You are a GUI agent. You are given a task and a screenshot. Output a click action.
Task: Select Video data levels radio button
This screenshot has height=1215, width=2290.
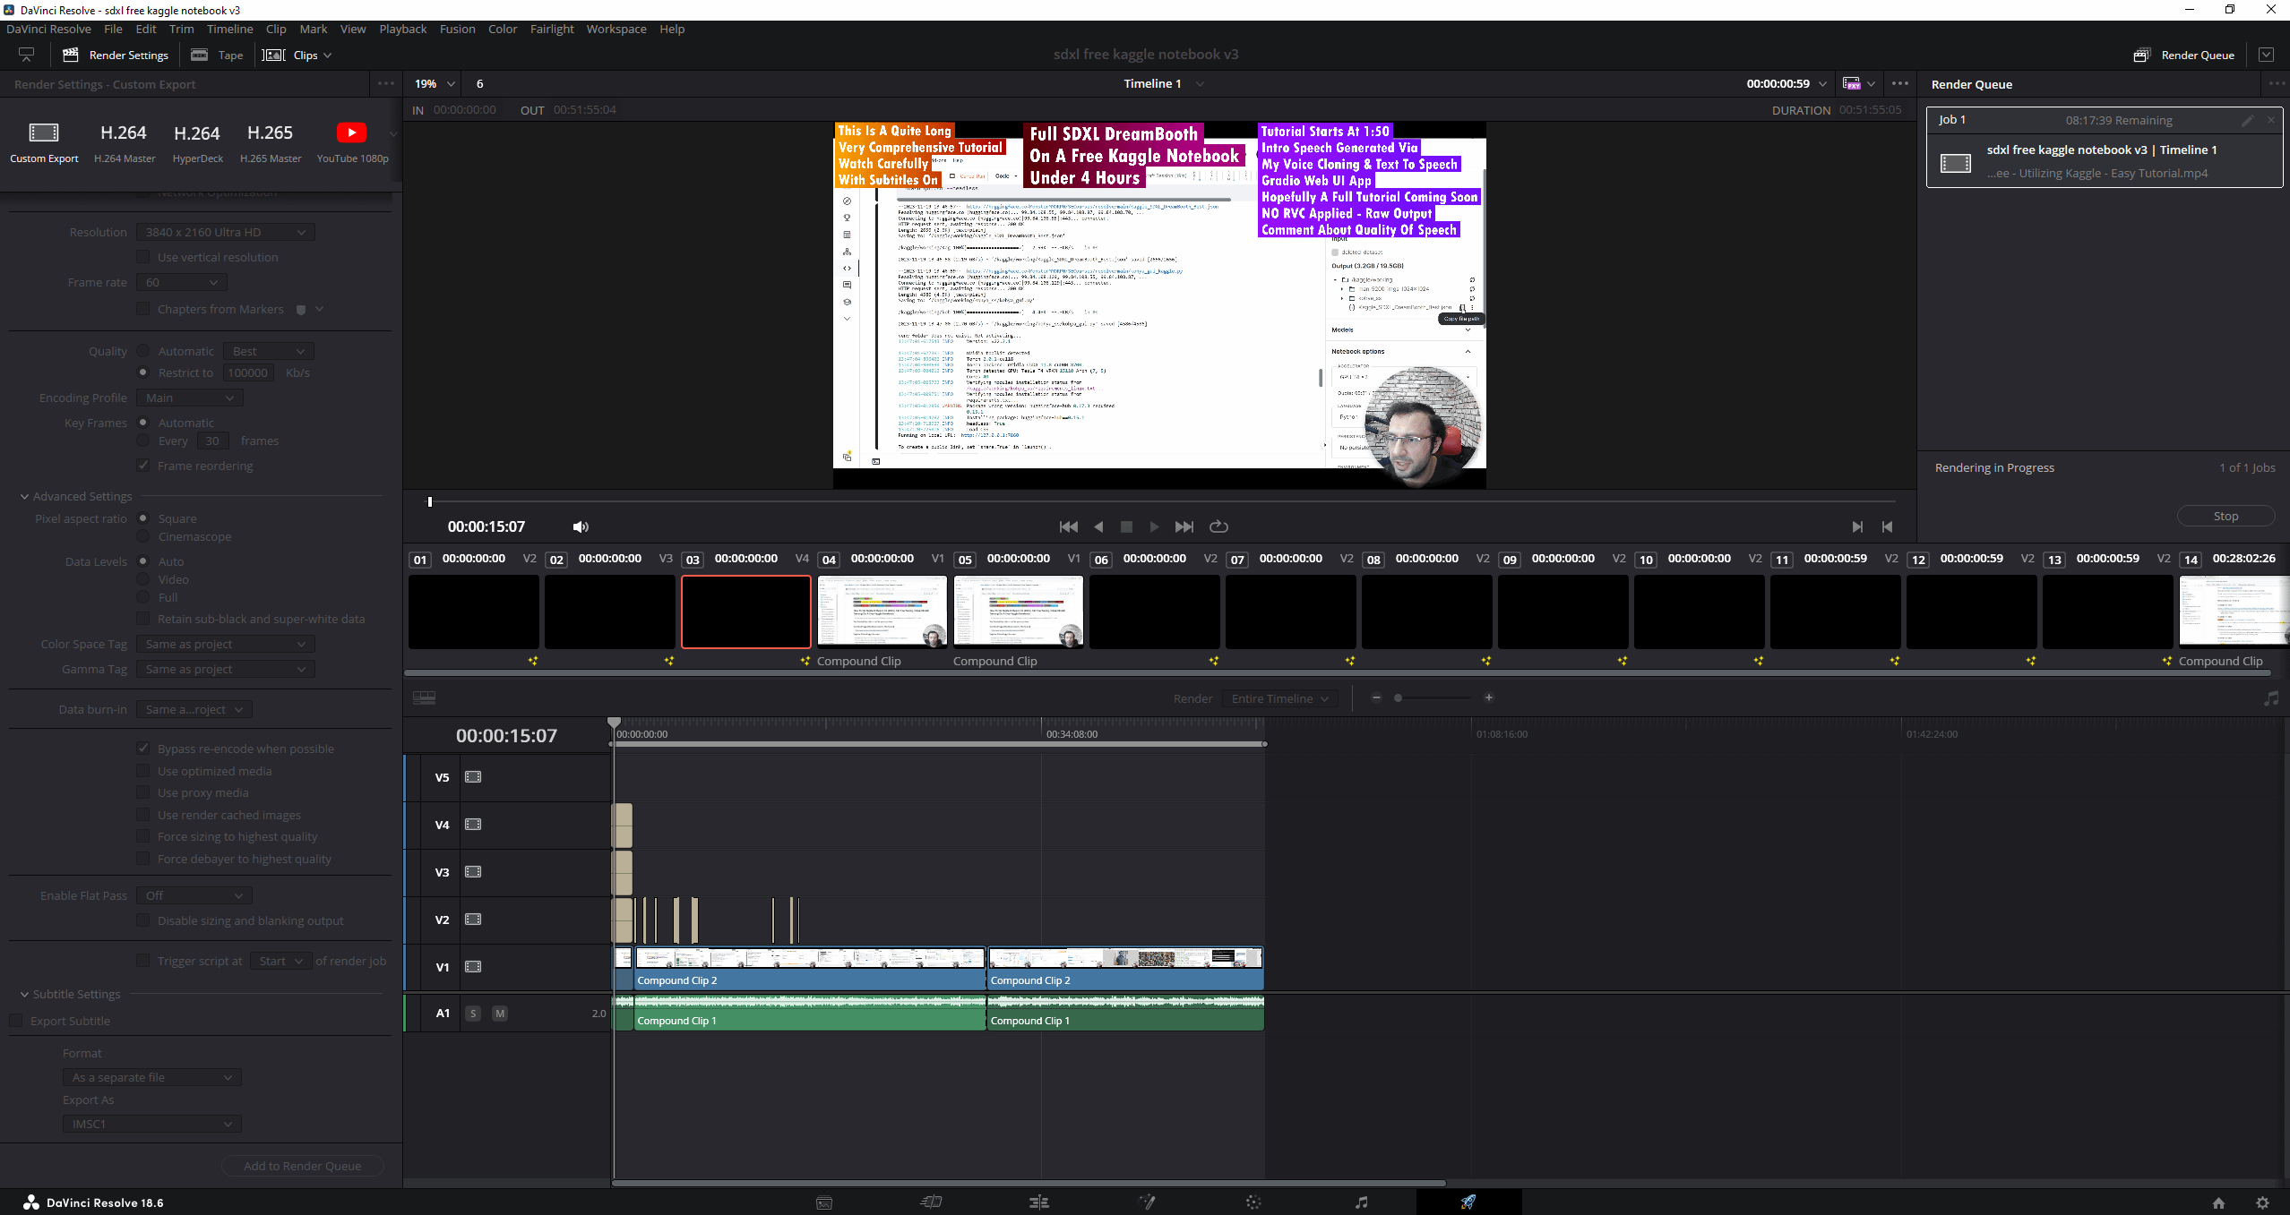[x=142, y=579]
